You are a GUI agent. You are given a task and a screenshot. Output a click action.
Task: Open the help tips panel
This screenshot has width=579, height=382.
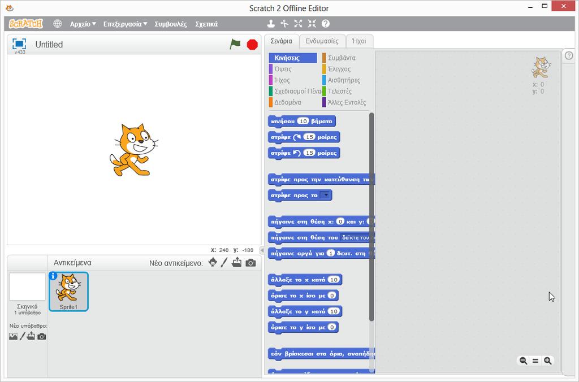point(569,56)
